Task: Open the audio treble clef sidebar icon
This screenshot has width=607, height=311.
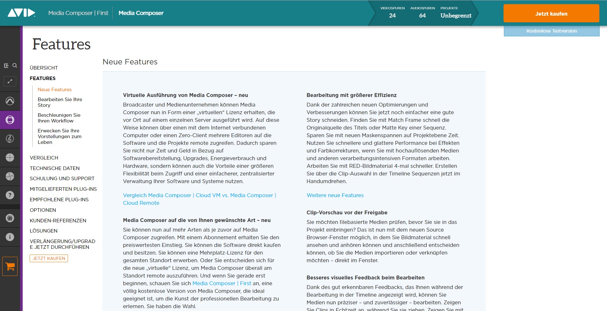Action: coord(10,139)
